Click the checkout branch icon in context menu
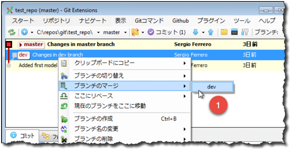Image resolution: width=291 pixels, height=149 pixels. point(64,76)
